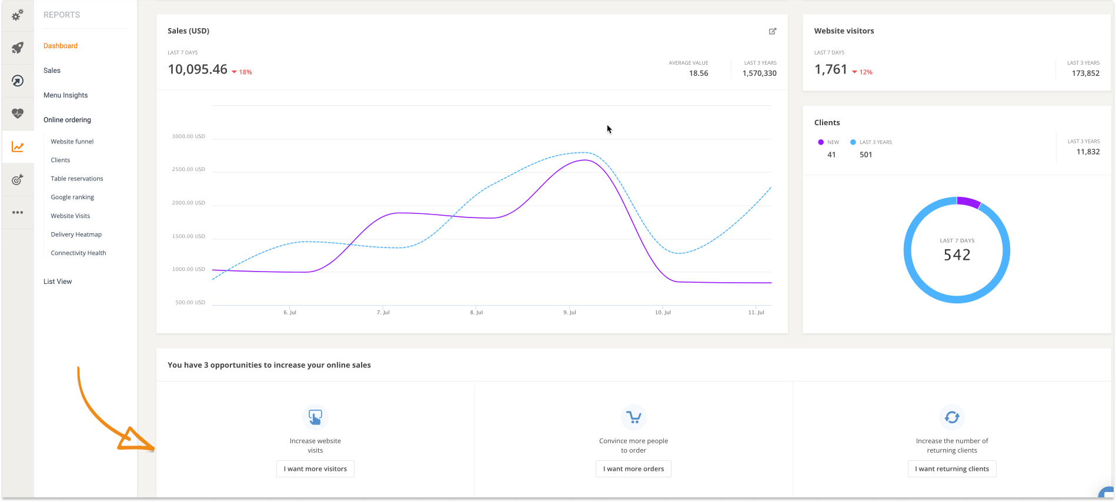Click the purple NEW clients legend dot
Viewport: 1116px width, 502px height.
point(821,142)
